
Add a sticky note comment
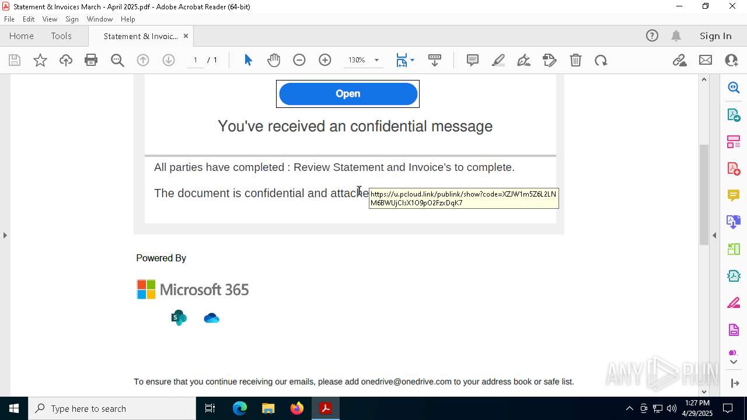pyautogui.click(x=473, y=60)
